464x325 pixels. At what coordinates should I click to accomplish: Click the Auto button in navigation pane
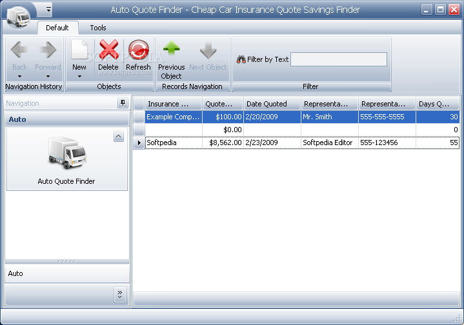[66, 273]
